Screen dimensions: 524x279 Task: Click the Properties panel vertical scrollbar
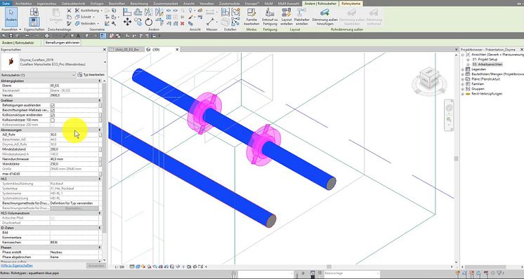[x=104, y=170]
